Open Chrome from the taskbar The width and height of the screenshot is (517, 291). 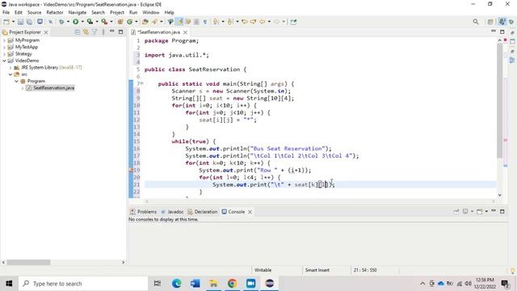click(x=232, y=284)
